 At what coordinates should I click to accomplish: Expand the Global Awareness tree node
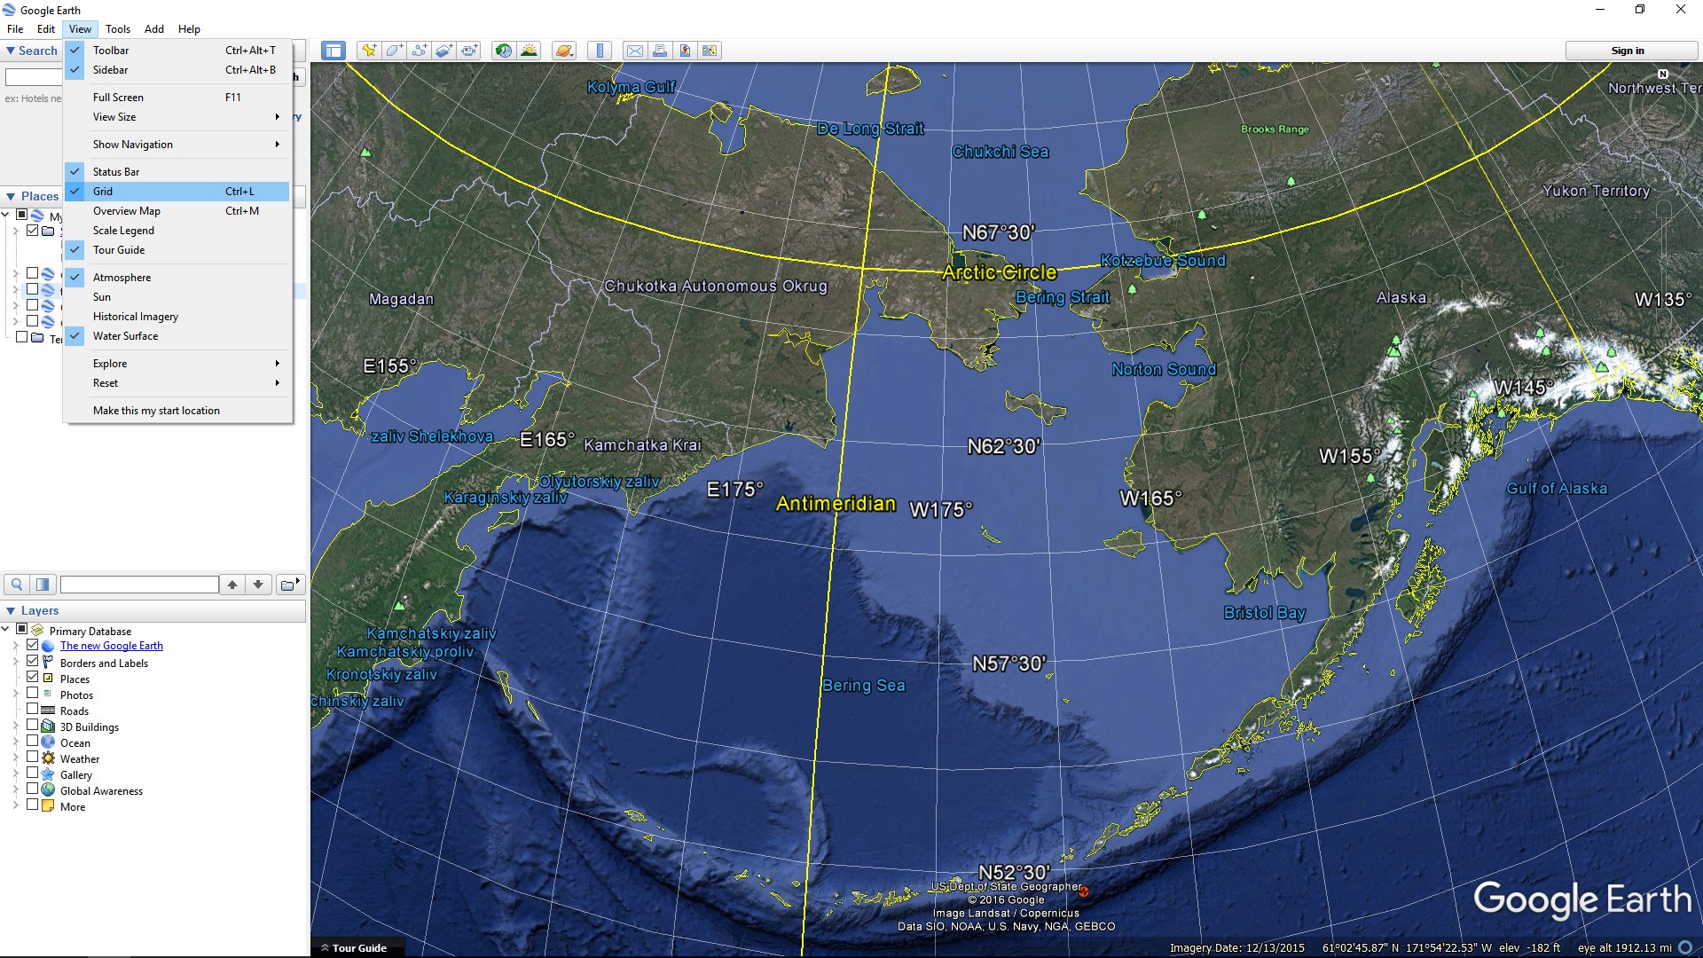point(15,790)
